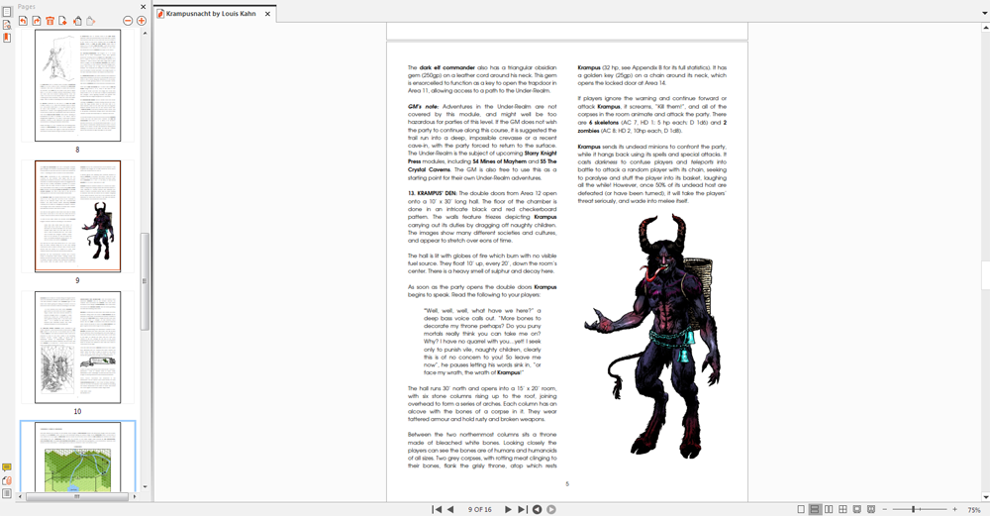
Task: Jump to the first page
Action: tap(437, 509)
